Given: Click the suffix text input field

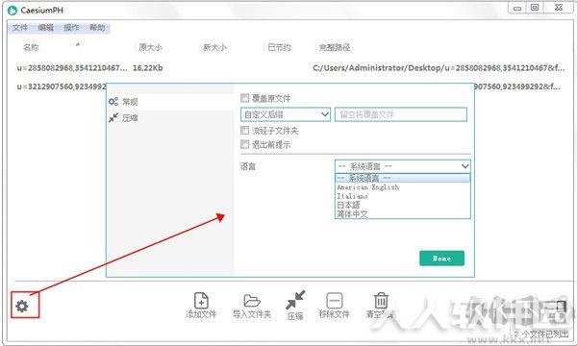Looking at the screenshot, I should [x=401, y=114].
